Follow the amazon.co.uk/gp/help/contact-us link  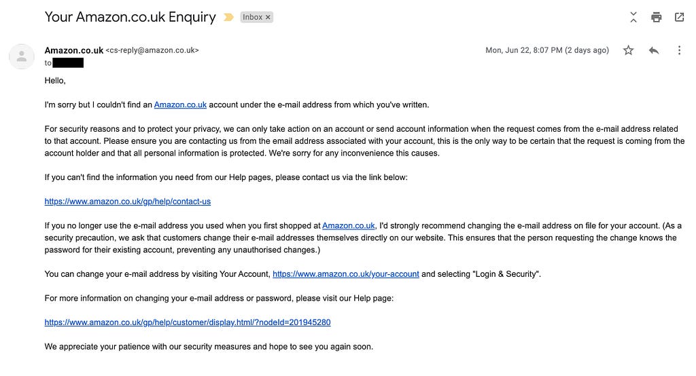point(127,202)
